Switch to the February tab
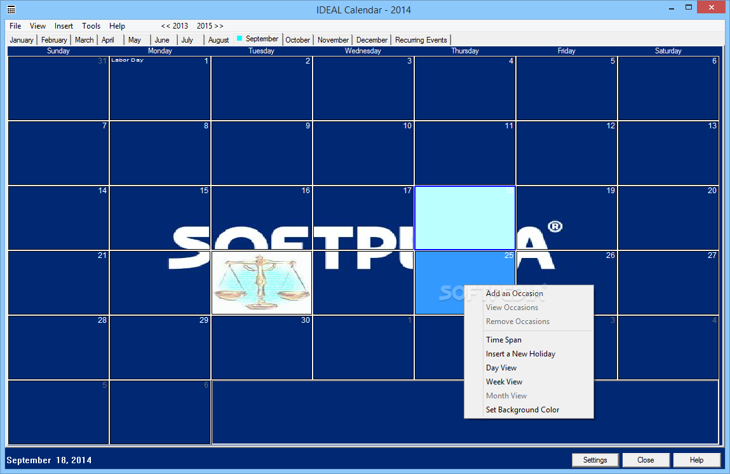The height and width of the screenshot is (474, 730). (x=54, y=40)
